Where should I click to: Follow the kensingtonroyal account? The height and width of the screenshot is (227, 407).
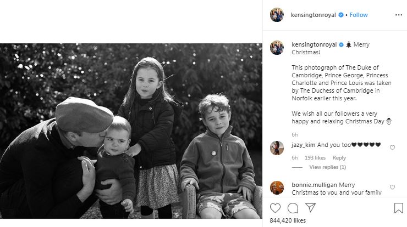click(x=359, y=15)
